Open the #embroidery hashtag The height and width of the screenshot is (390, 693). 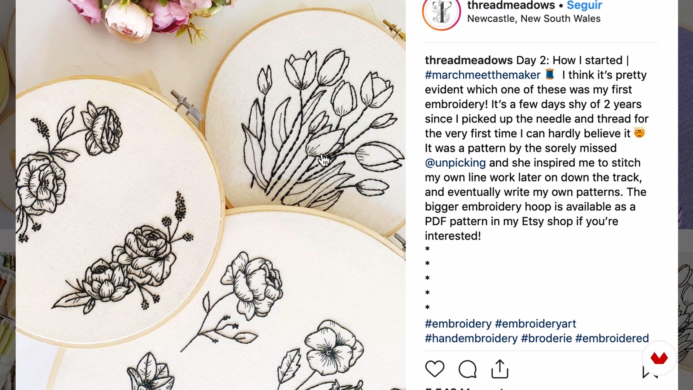tap(458, 324)
